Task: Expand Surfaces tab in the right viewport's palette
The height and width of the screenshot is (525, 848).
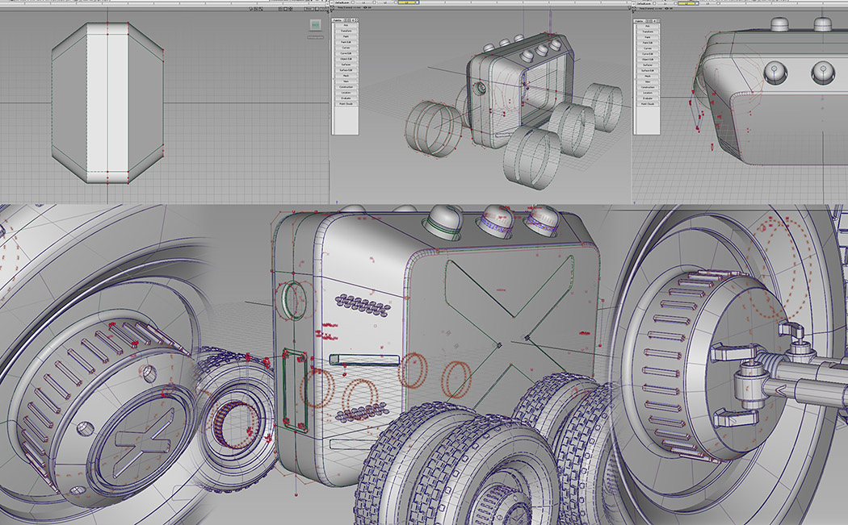Action: pos(647,65)
